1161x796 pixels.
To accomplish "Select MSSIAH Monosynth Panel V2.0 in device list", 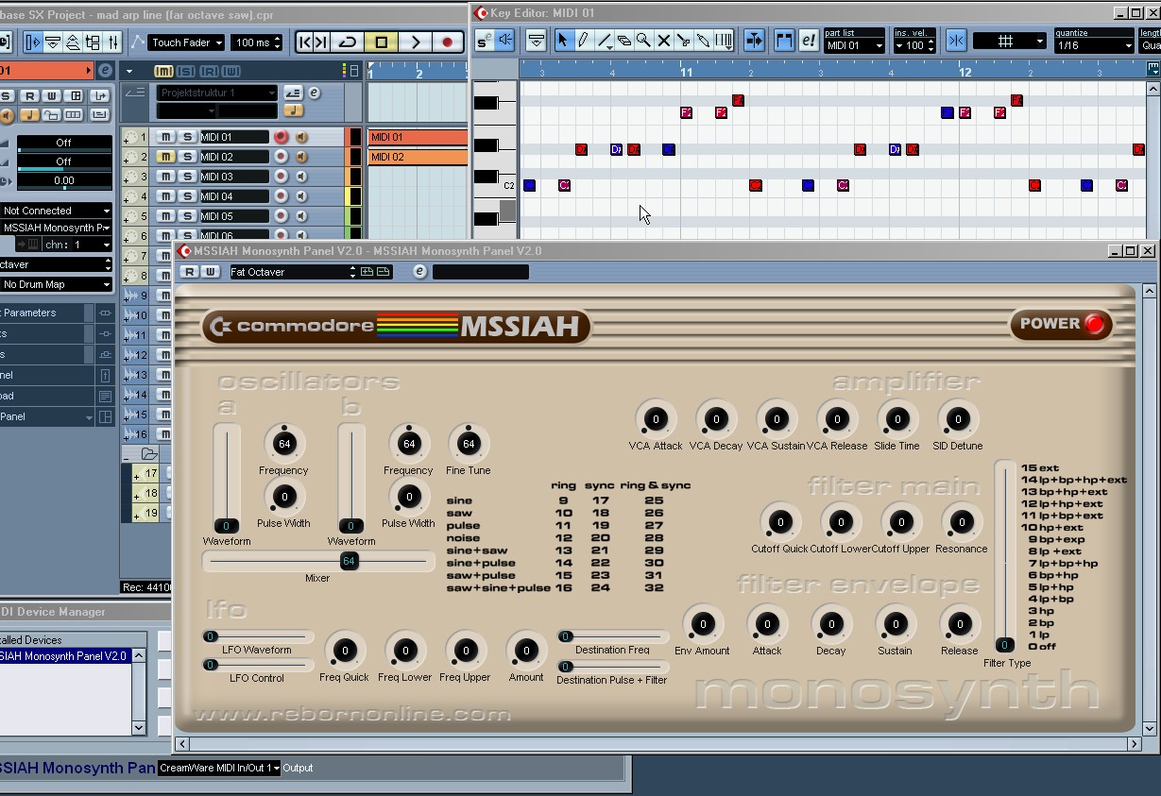I will (64, 656).
